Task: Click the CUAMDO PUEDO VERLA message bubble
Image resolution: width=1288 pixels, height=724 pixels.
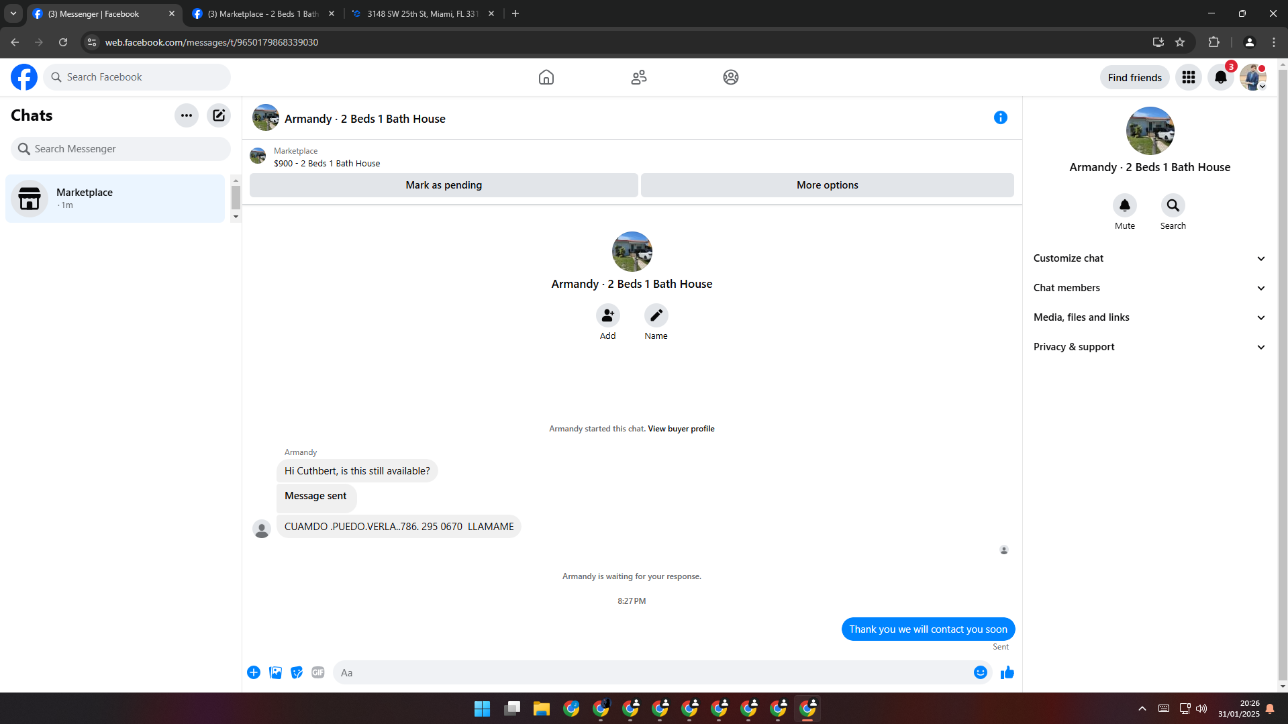Action: pyautogui.click(x=399, y=527)
